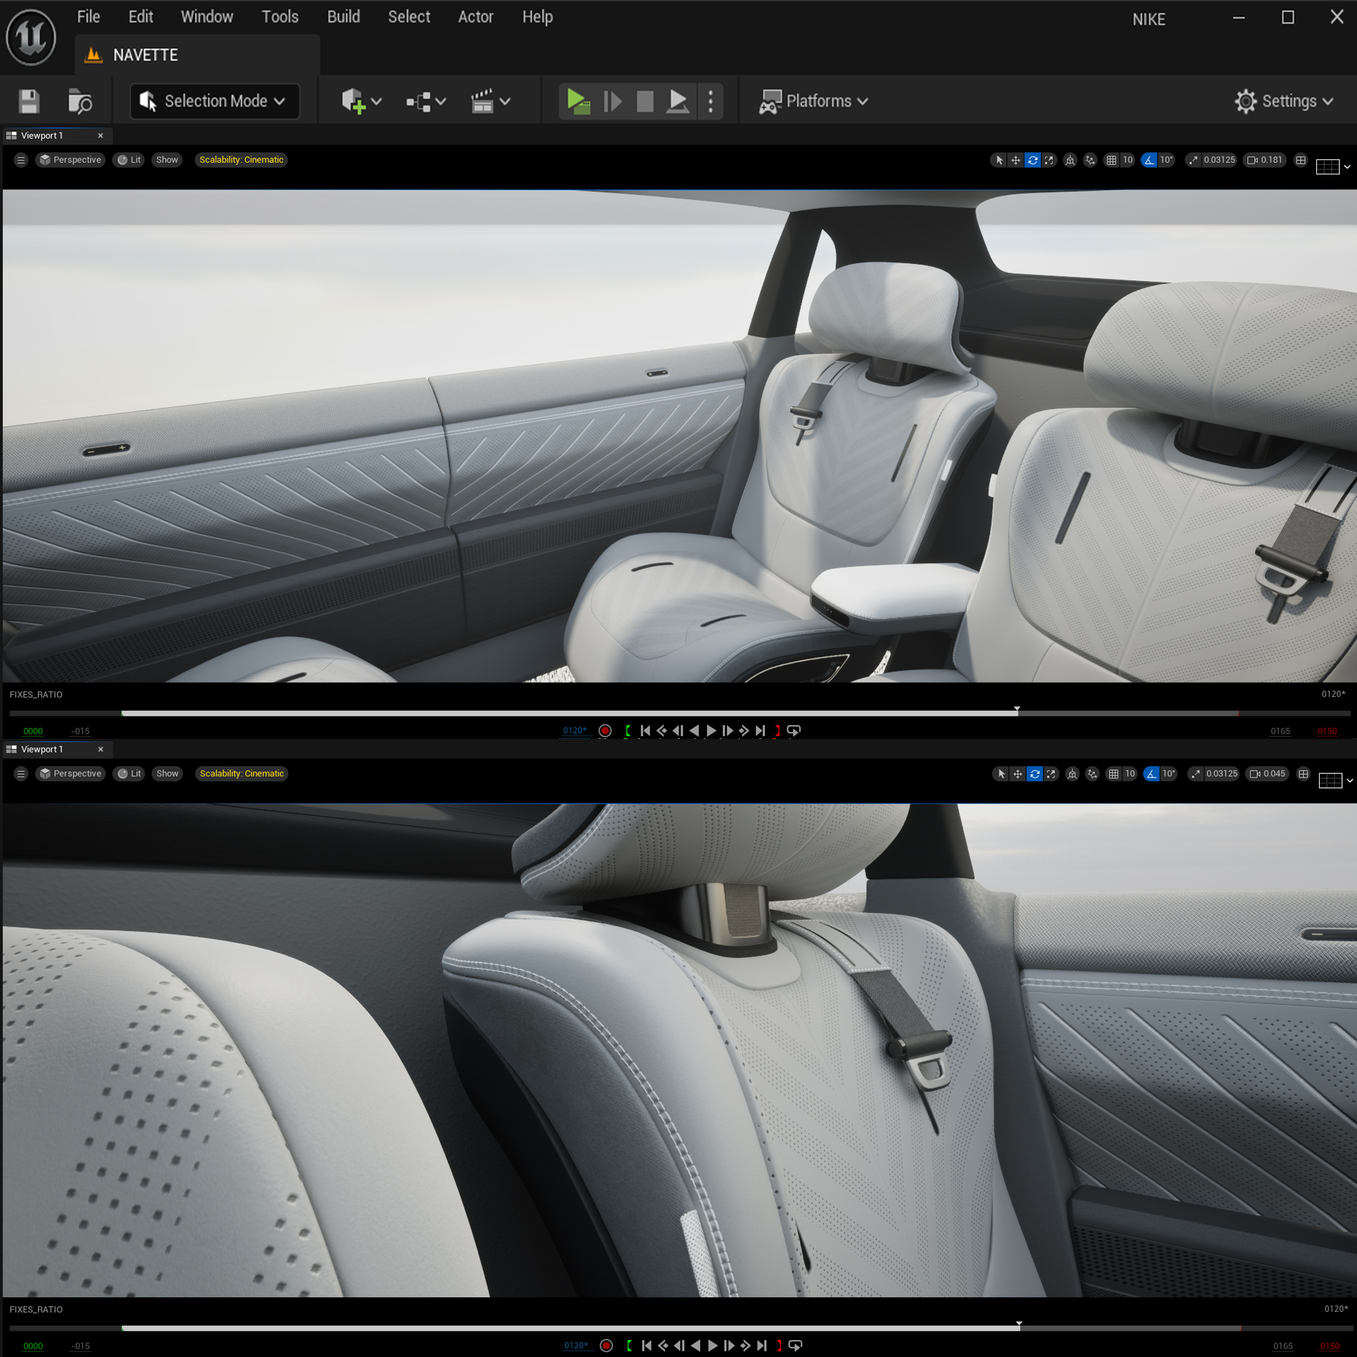Click Scalability: Cinematic in top viewport
Image resolution: width=1357 pixels, height=1357 pixels.
[241, 160]
